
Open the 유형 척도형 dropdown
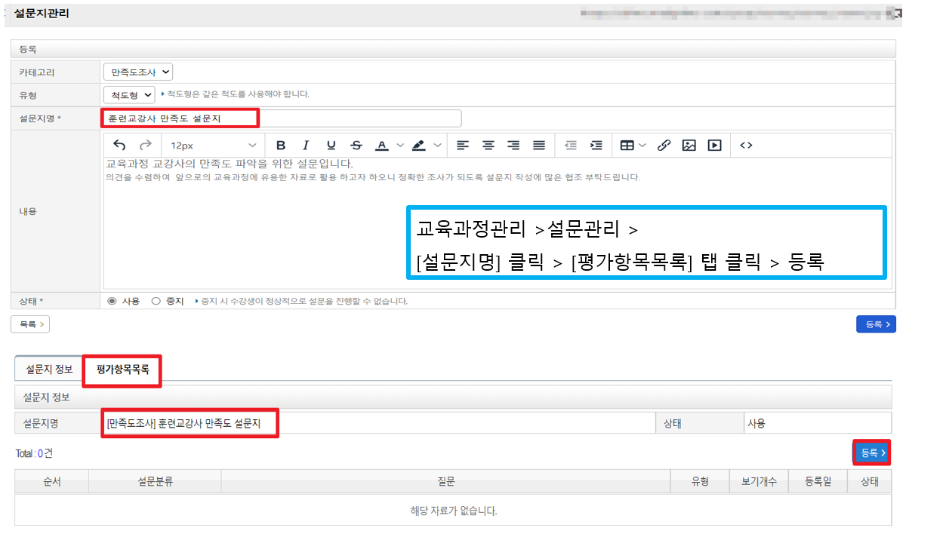tap(129, 95)
